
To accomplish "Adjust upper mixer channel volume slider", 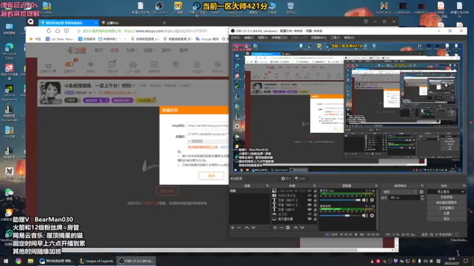I will tap(340, 200).
